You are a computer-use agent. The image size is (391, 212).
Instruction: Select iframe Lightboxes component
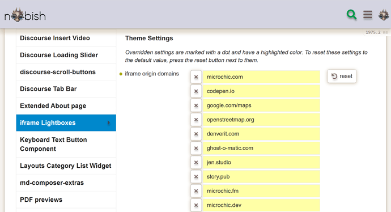66,122
